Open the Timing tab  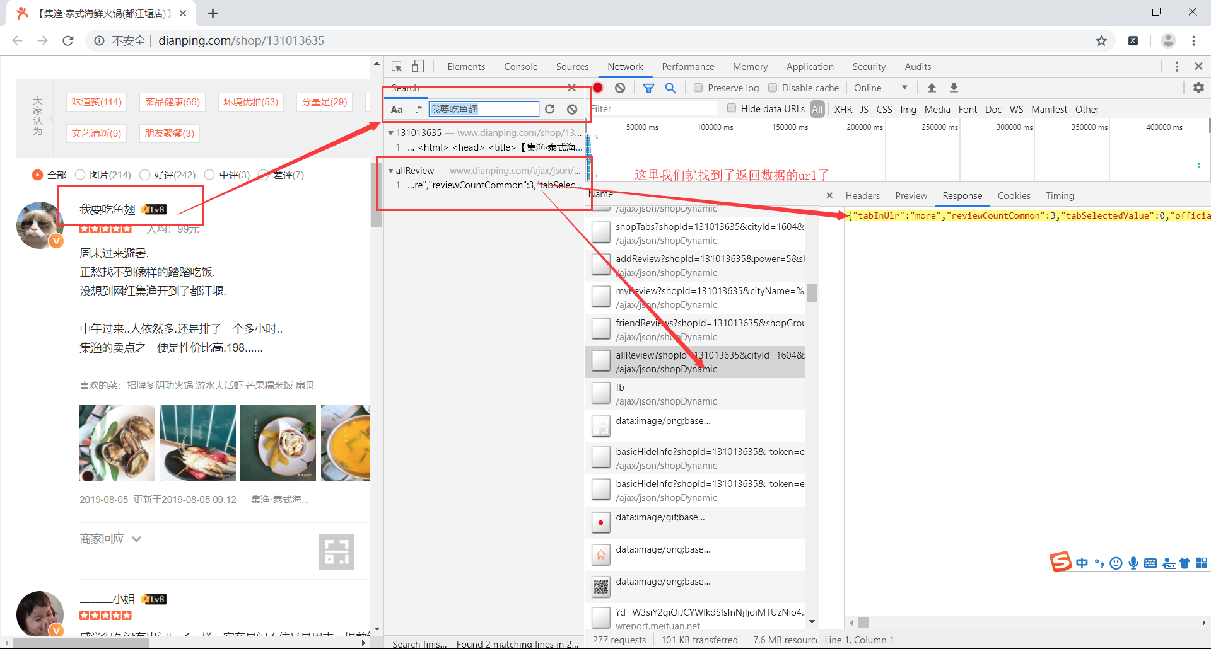click(1060, 196)
